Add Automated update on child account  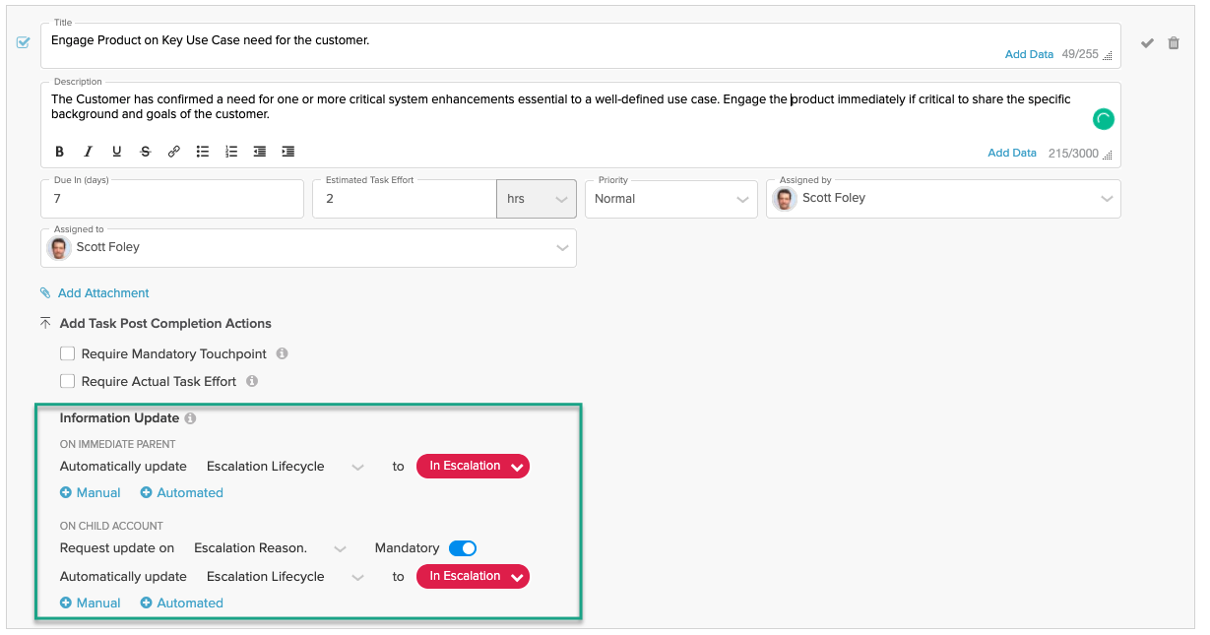[x=181, y=603]
